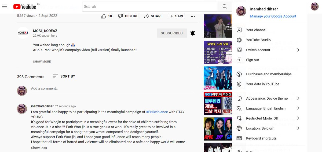Open the Mnet stage performance thumbnail
Viewport: 322px width, 152px height.
click(x=218, y=78)
